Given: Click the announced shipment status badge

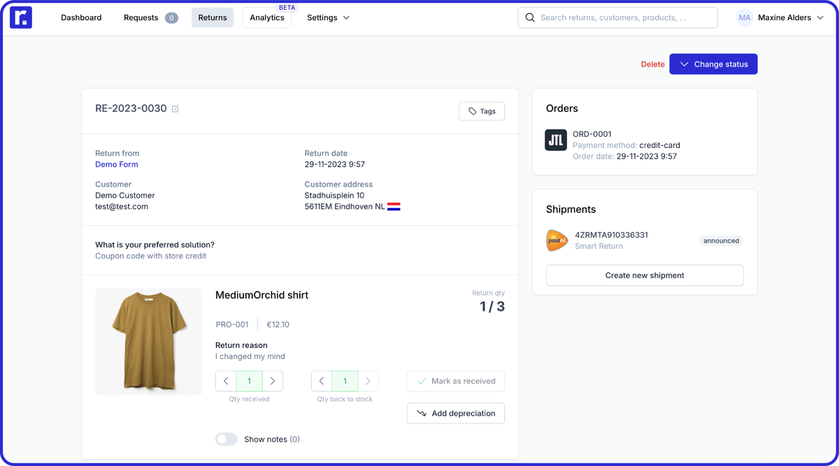Looking at the screenshot, I should pyautogui.click(x=721, y=240).
